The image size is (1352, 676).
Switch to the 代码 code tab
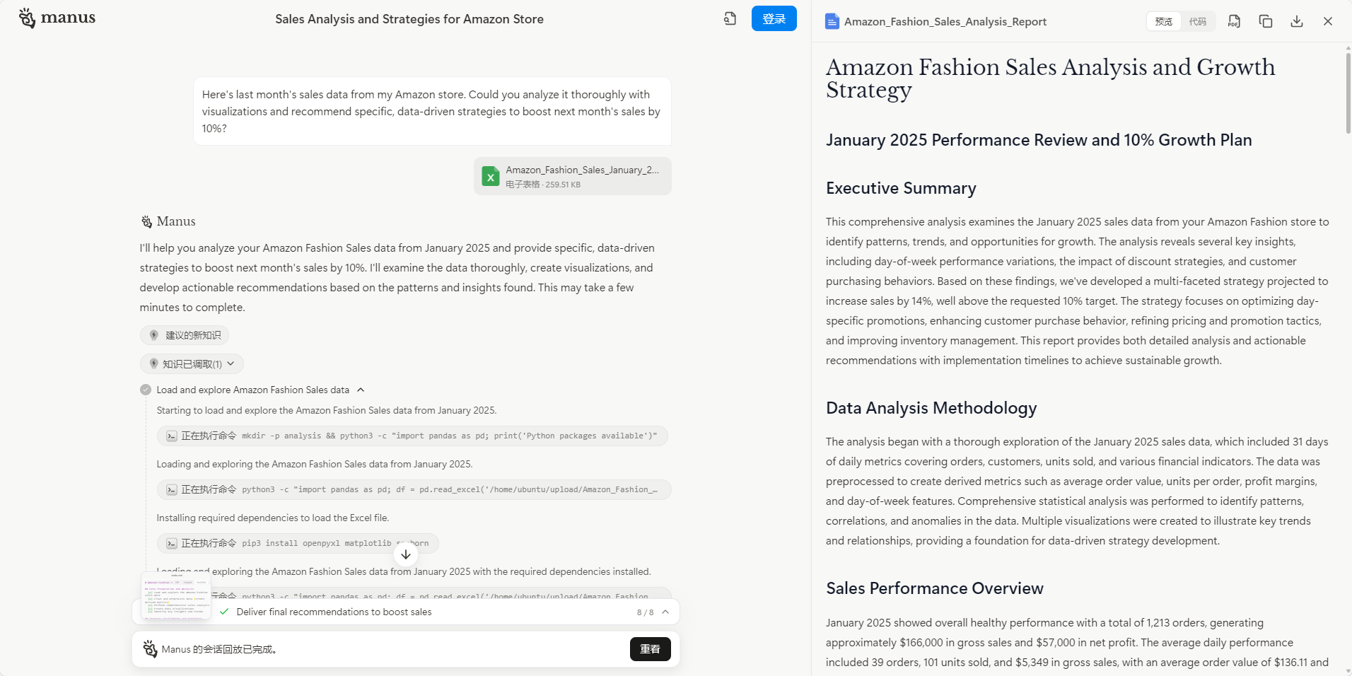point(1198,21)
